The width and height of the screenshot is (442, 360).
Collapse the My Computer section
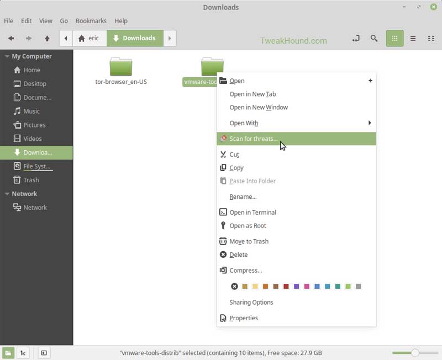7,56
